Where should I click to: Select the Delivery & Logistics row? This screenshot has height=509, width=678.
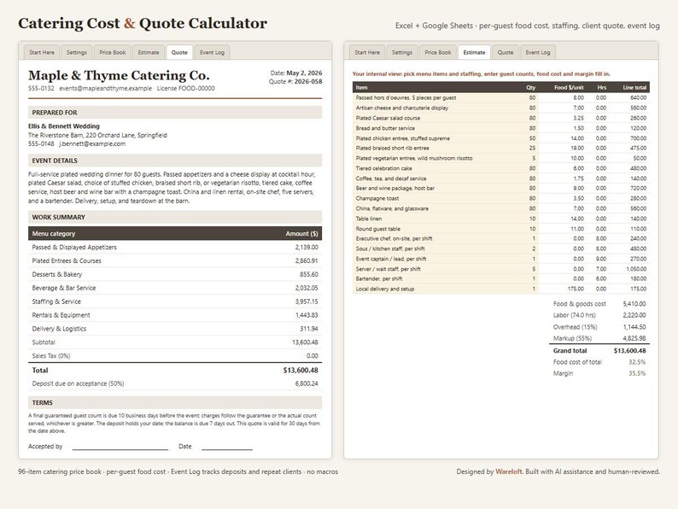coord(175,329)
